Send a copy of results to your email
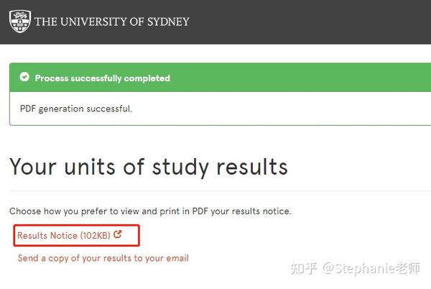The height and width of the screenshot is (289, 431). [103, 258]
